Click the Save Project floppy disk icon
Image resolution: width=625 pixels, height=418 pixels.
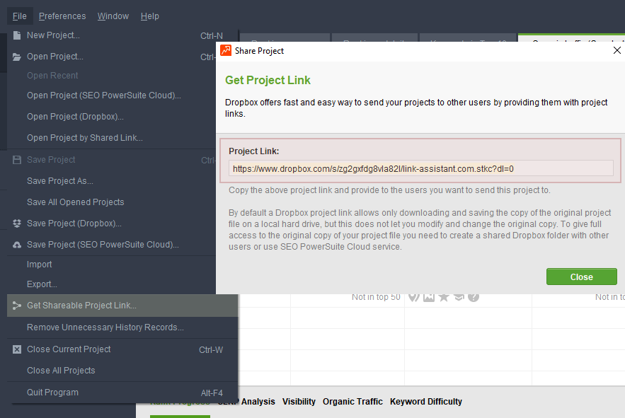(x=17, y=160)
